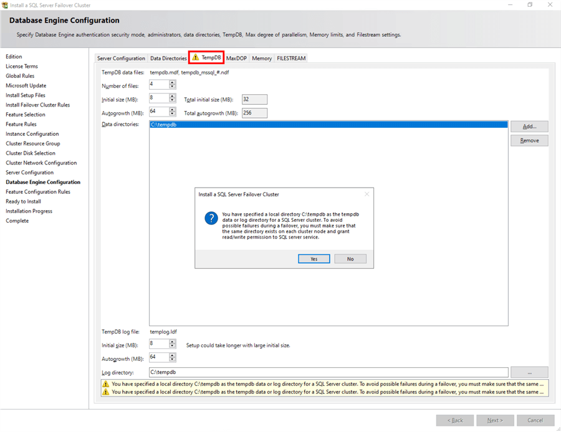The height and width of the screenshot is (432, 561).
Task: Increase log file Initial size value
Action: [x=173, y=342]
